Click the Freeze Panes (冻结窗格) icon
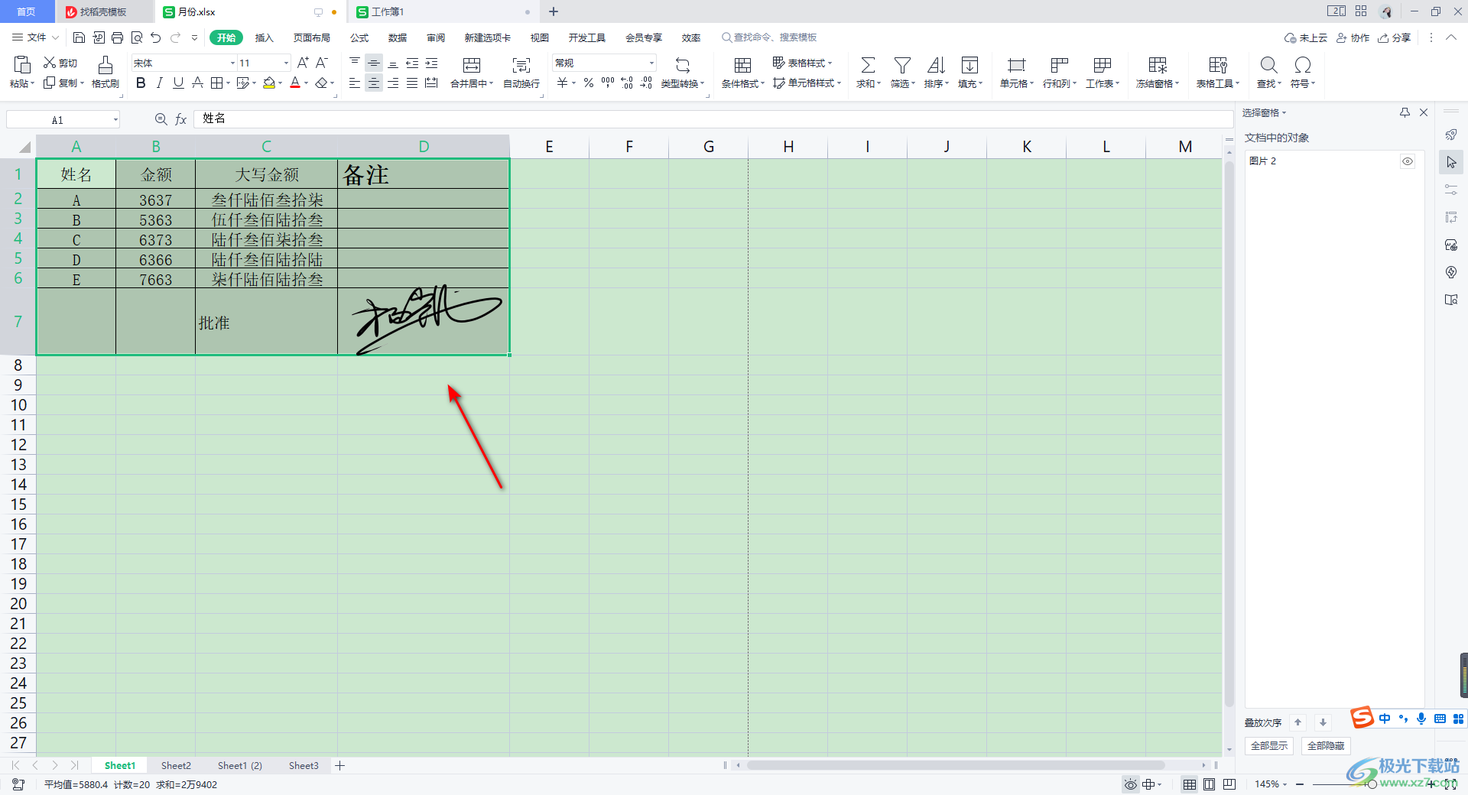 tap(1158, 65)
